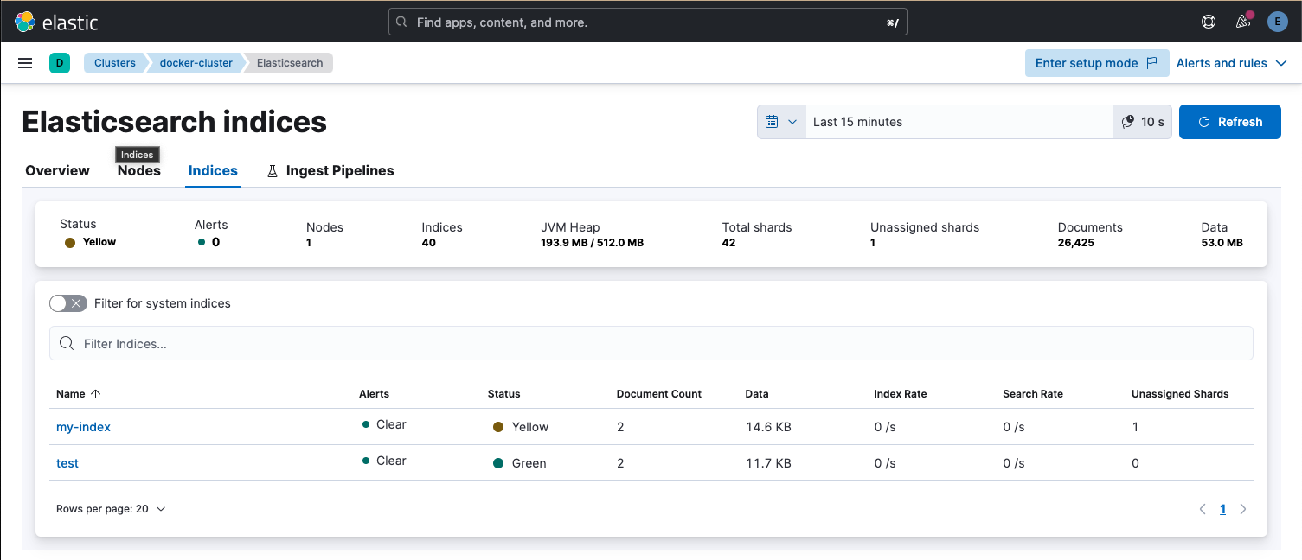This screenshot has width=1302, height=560.
Task: Switch to the Overview tab
Action: point(57,170)
